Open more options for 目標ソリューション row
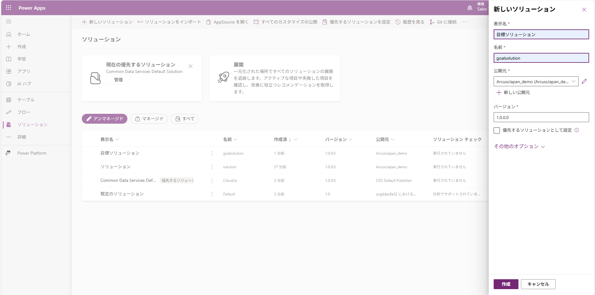This screenshot has width=595, height=295. (212, 153)
